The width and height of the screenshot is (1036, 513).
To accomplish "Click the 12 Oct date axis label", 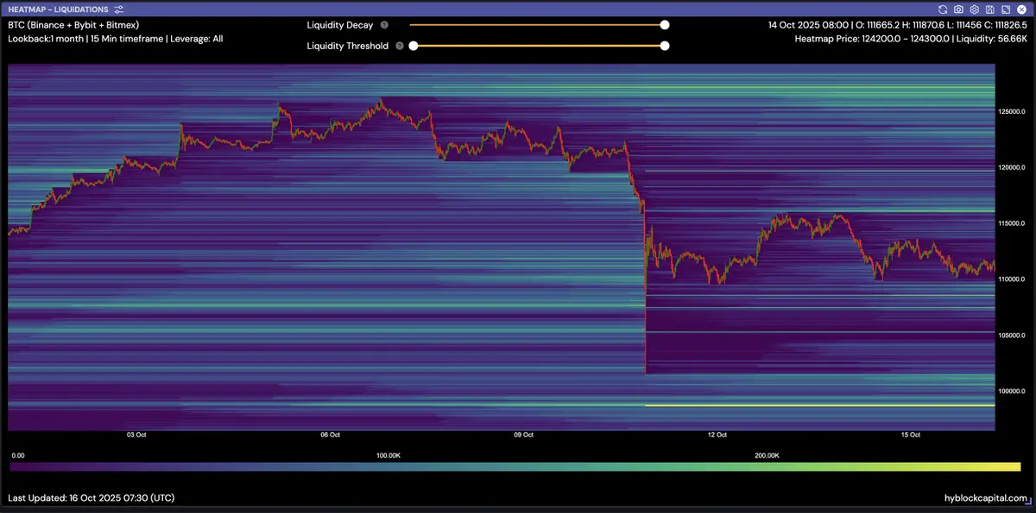I will click(x=716, y=435).
